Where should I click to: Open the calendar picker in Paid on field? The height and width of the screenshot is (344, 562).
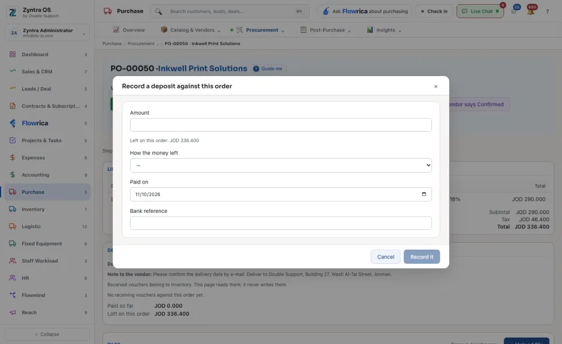coord(424,194)
